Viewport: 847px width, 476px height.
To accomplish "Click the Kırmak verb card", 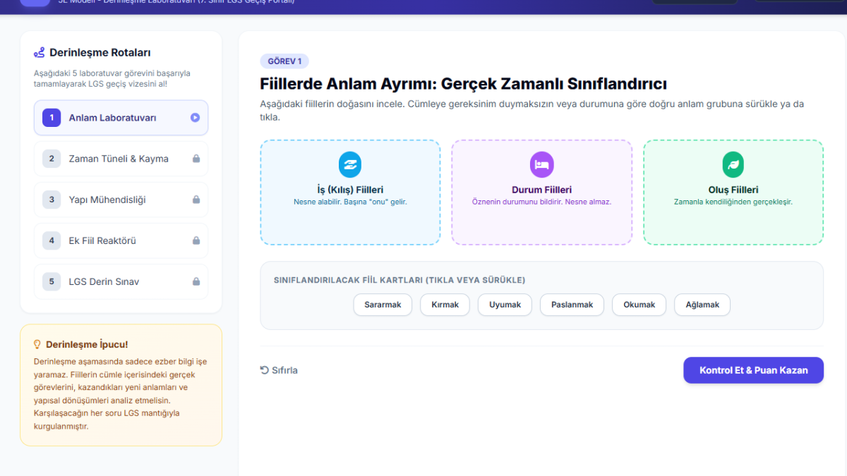I will (x=445, y=305).
